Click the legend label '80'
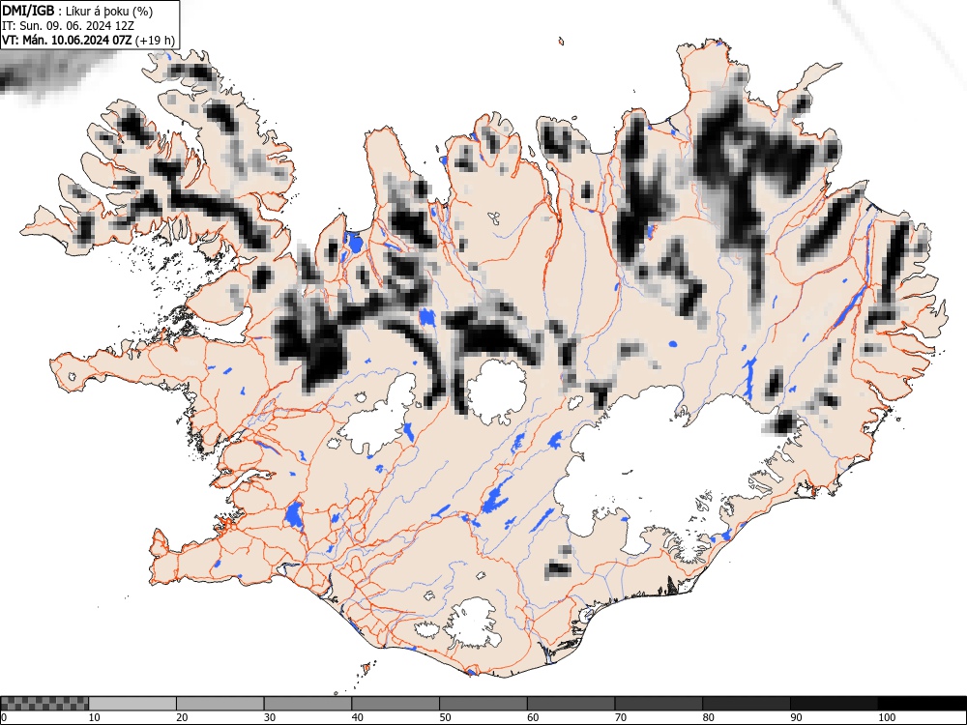Viewport: 967px width, 725px height. [708, 717]
